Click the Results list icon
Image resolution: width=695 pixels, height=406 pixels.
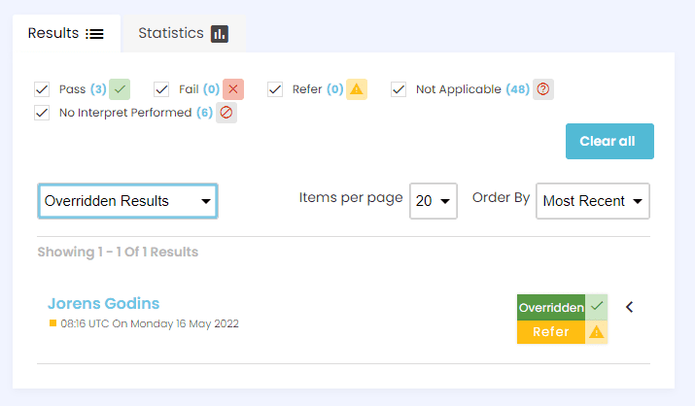(x=94, y=34)
